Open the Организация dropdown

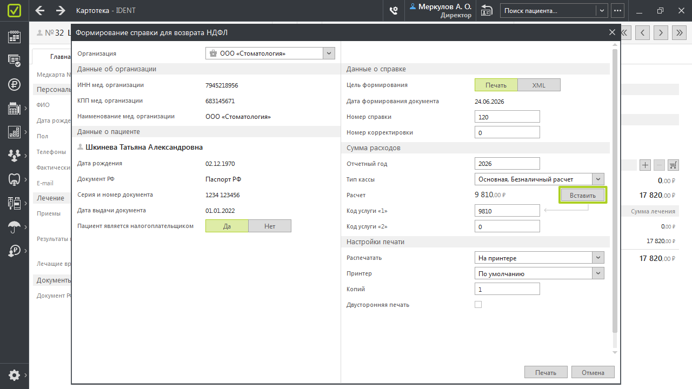(x=329, y=53)
